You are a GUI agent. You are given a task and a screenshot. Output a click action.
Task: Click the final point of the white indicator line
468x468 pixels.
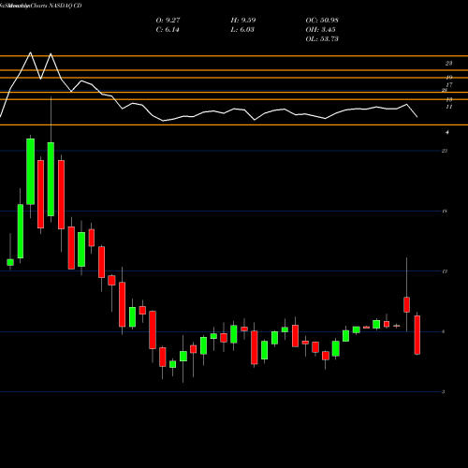point(417,117)
